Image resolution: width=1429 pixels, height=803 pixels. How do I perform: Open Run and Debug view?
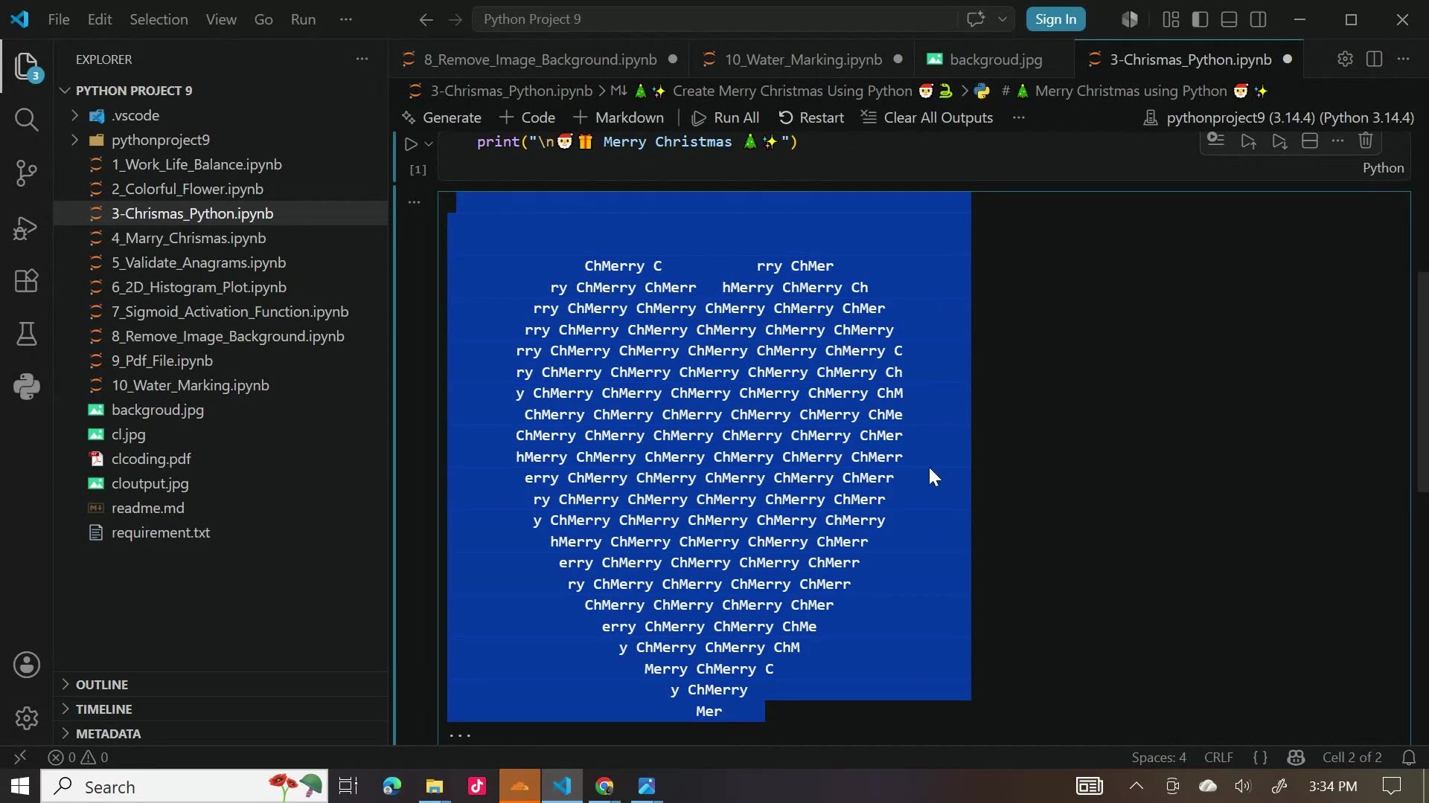click(x=26, y=228)
